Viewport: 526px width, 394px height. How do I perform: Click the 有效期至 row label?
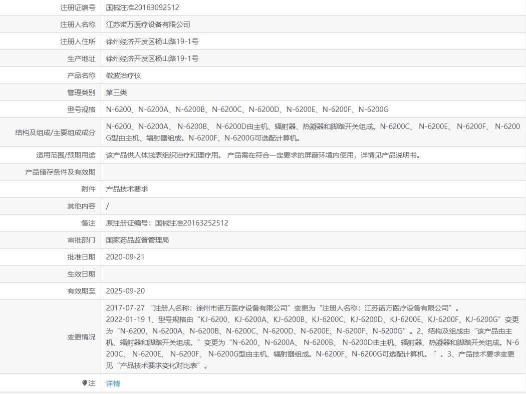[x=82, y=291]
